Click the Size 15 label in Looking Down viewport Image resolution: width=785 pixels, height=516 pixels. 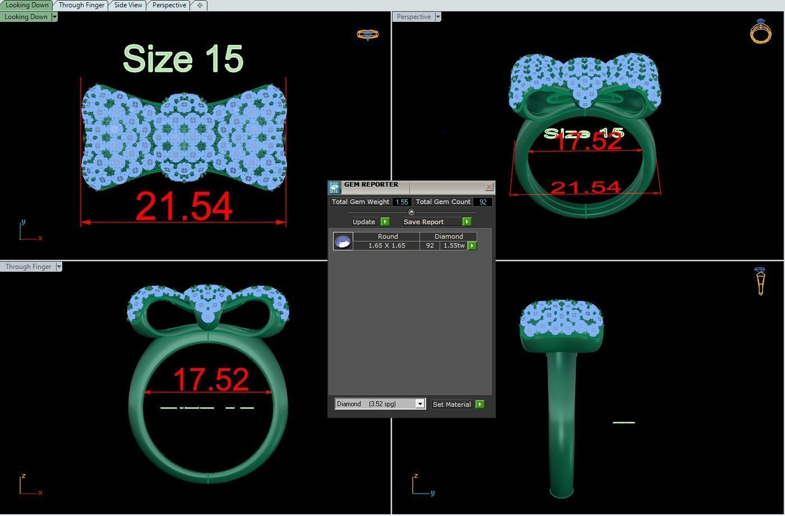(183, 59)
